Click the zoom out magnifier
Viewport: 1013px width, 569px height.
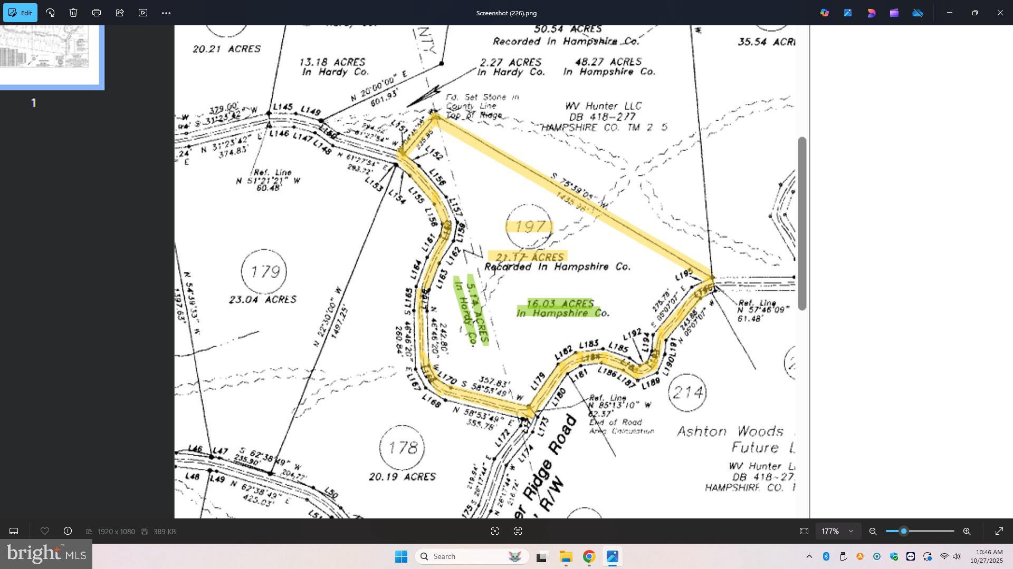click(873, 532)
